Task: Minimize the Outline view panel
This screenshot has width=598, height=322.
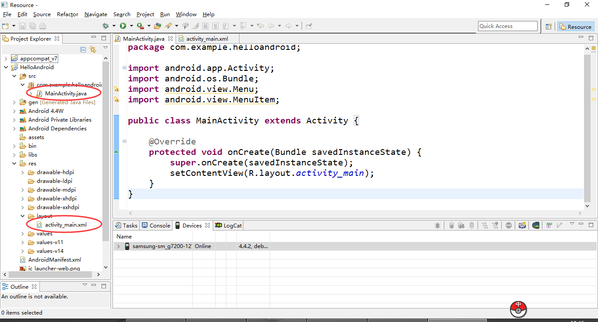Action: point(94,286)
